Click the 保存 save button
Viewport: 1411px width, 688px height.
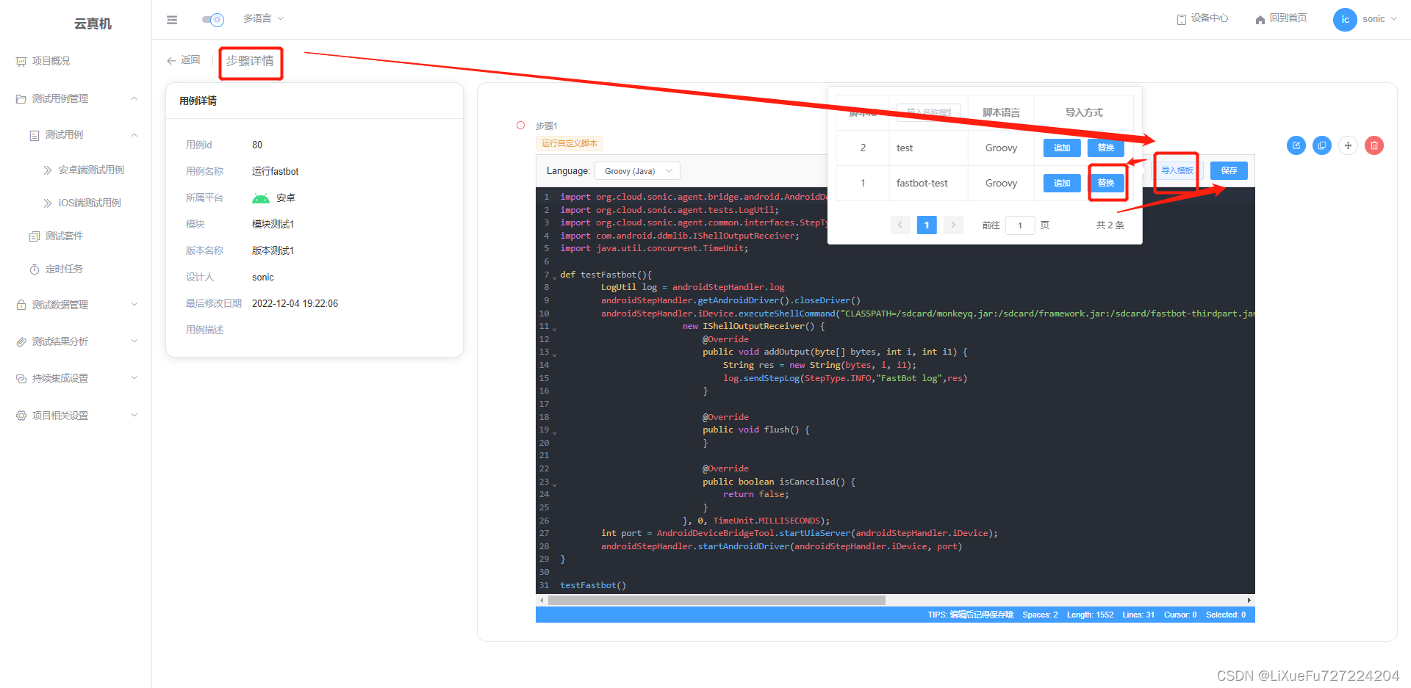1229,170
